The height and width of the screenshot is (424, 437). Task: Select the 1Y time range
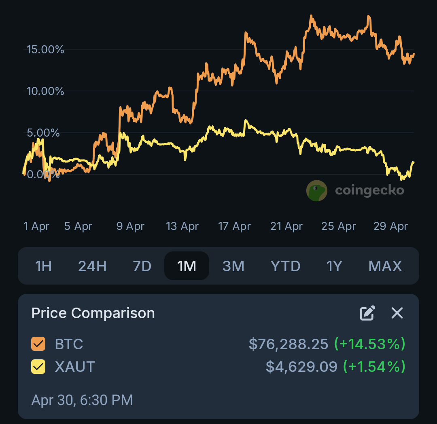(x=334, y=266)
